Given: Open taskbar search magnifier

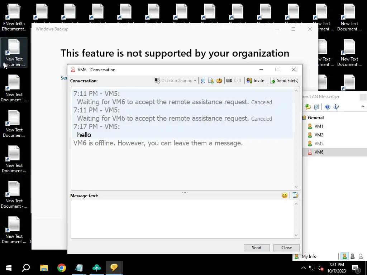Looking at the screenshot, I should (x=26, y=268).
